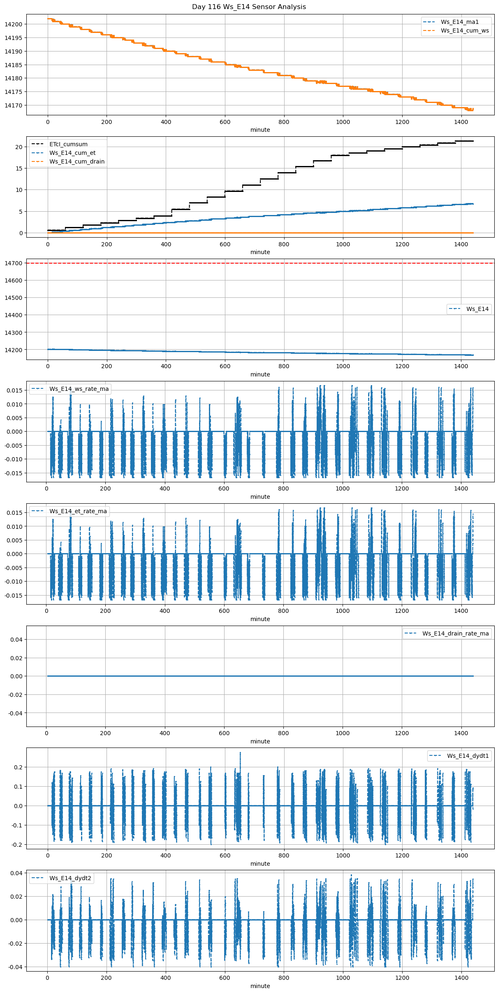Select the Ws_E14_cum_ws legend label
The image size is (498, 993).
(465, 30)
